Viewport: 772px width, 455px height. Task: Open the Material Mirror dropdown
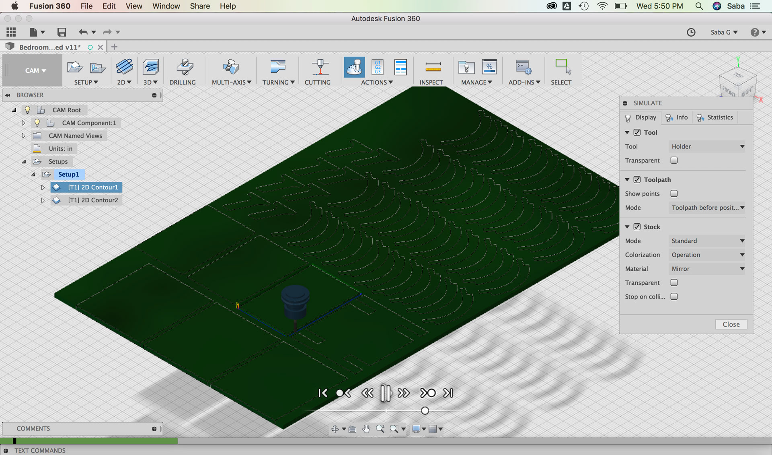coord(707,269)
